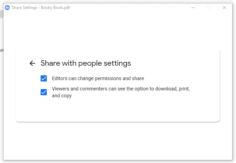The image size is (236, 163).
Task: Click the Google Drive cloud icon in title bar
Action: click(7, 8)
